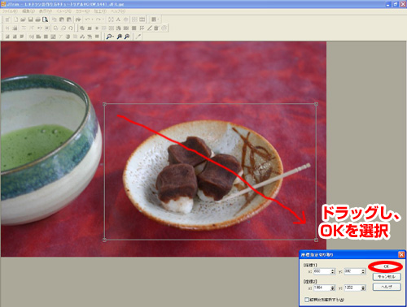Image resolution: width=407 pixels, height=307 pixels.
Task: Open the 編集 menu
Action: 28,11
